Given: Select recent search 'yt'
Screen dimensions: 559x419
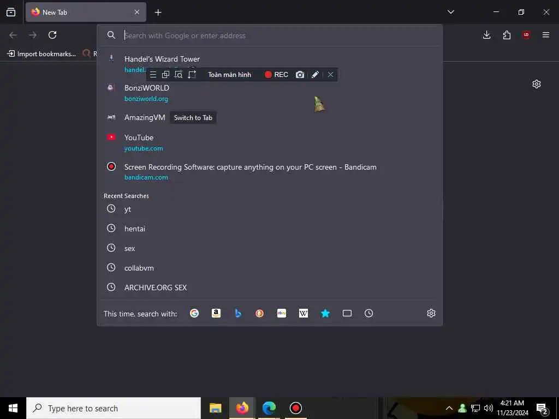Looking at the screenshot, I should [x=270, y=209].
